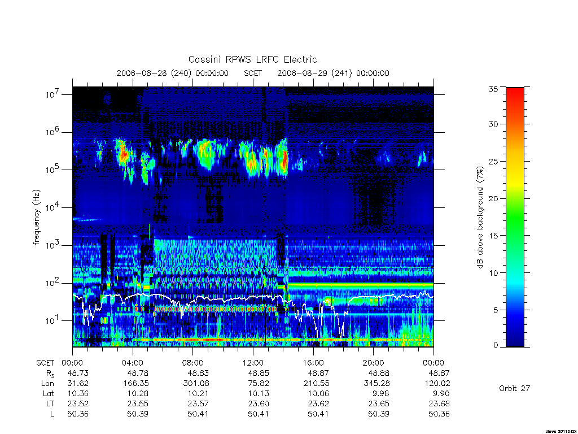Viewport: 578px width, 434px height.
Task: Click the dB above background (7%) label
Action: tap(480, 218)
